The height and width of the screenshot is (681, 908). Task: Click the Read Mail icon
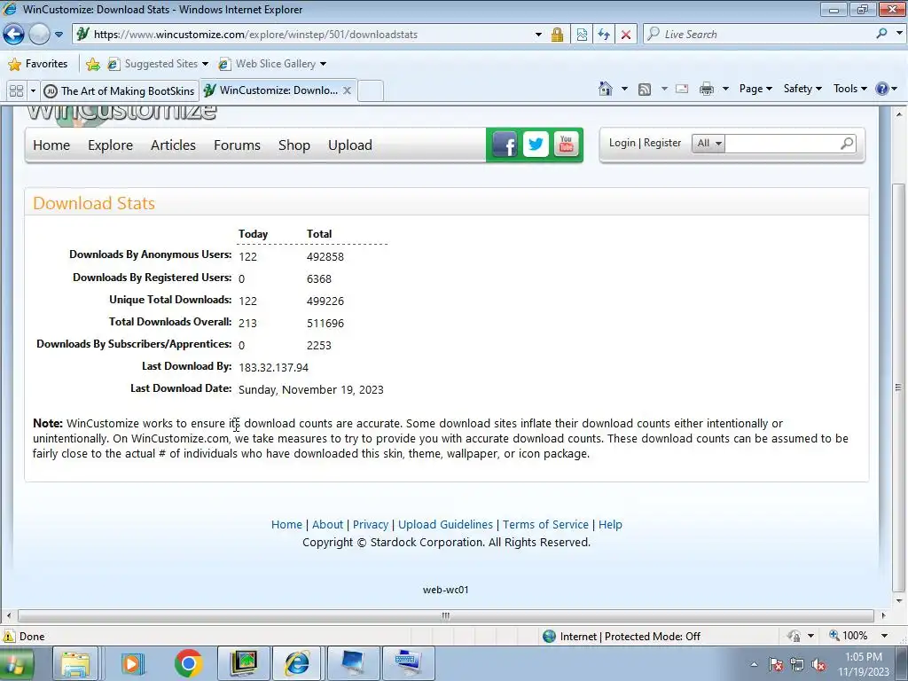682,89
